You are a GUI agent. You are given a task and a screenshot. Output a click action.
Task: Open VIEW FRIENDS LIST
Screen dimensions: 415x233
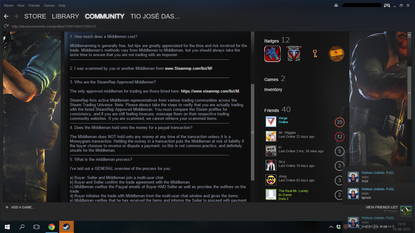click(x=382, y=207)
